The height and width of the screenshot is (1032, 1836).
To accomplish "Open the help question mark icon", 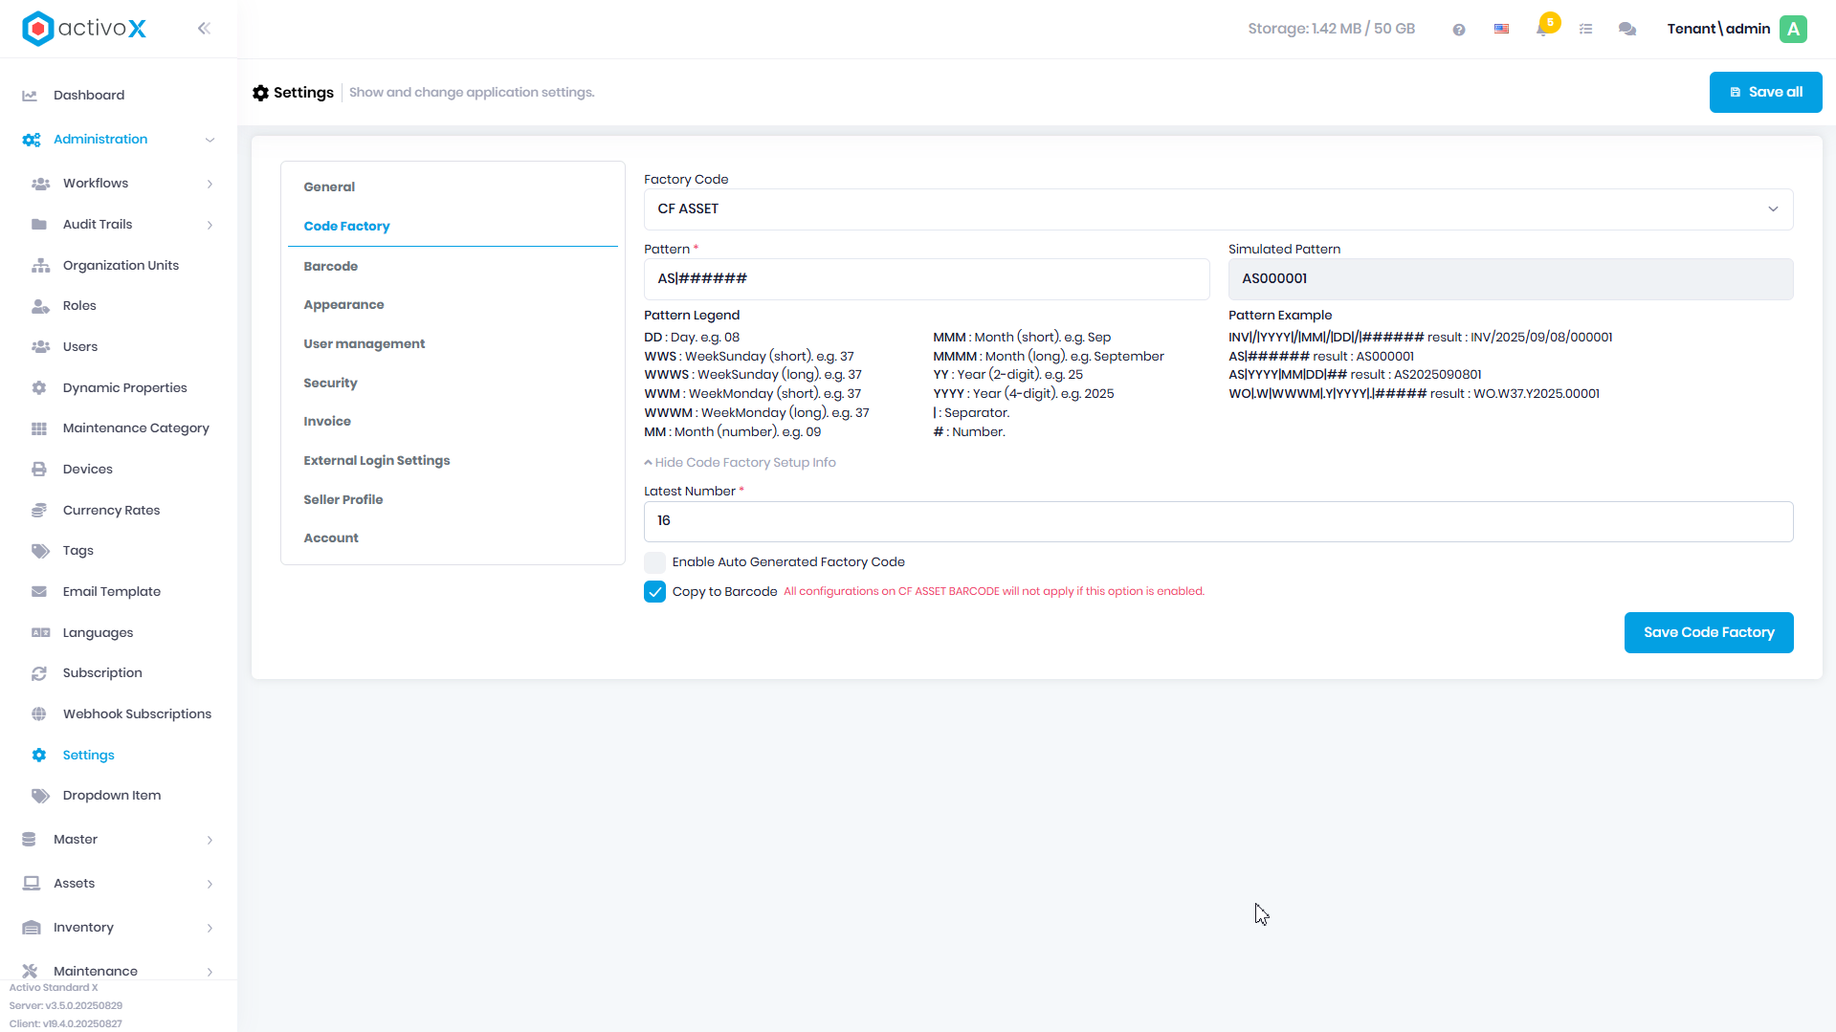I will (x=1458, y=30).
